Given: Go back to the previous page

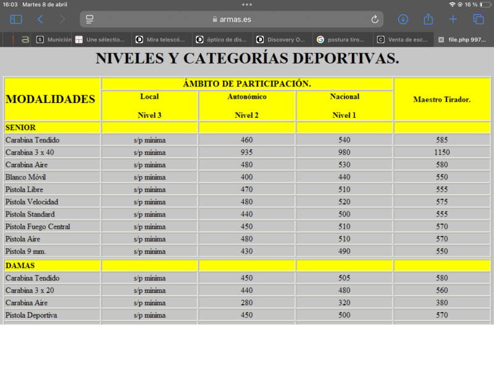Looking at the screenshot, I should point(40,19).
